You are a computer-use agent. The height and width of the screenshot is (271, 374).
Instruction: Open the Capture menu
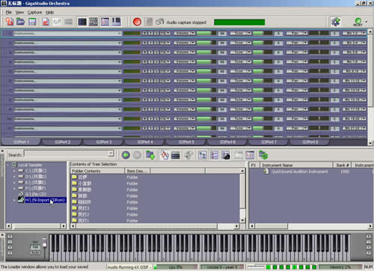[34, 12]
